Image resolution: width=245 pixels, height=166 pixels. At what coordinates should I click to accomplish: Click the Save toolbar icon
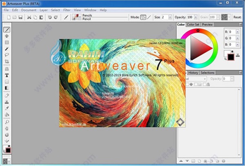pos(20,17)
